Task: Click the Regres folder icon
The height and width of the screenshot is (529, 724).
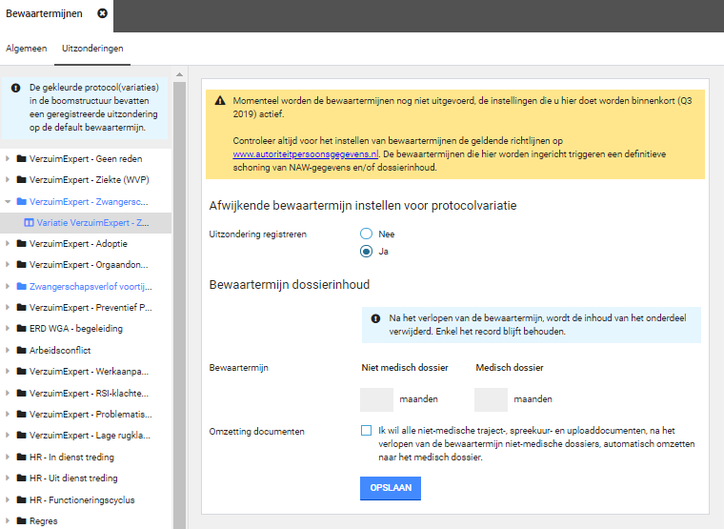Action: pos(21,521)
